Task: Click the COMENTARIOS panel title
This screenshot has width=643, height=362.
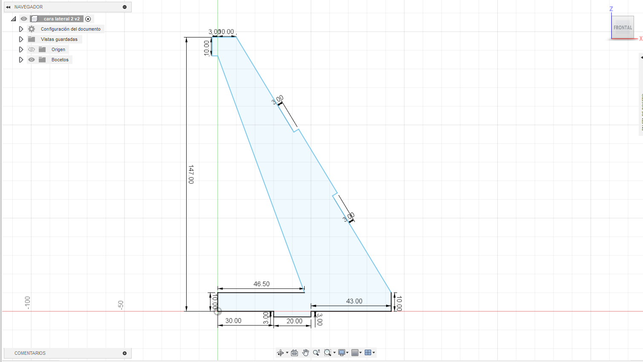Action: point(30,353)
